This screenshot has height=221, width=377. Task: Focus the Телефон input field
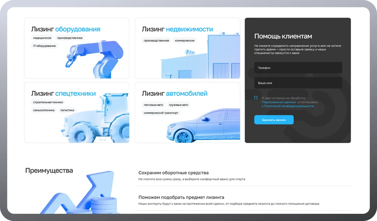[298, 68]
